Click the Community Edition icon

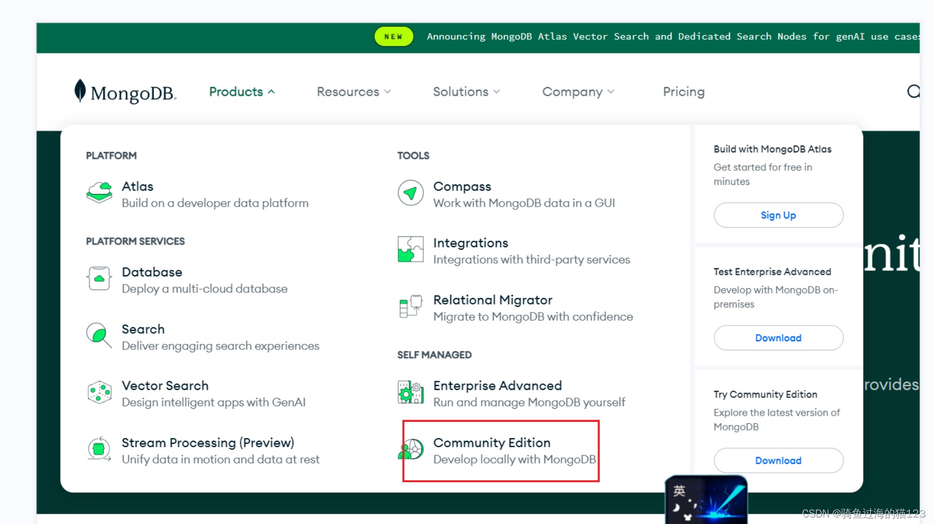(410, 449)
